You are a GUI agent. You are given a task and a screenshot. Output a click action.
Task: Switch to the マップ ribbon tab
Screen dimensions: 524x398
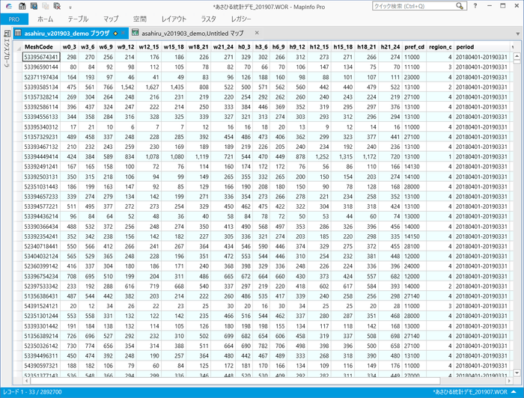click(x=111, y=19)
